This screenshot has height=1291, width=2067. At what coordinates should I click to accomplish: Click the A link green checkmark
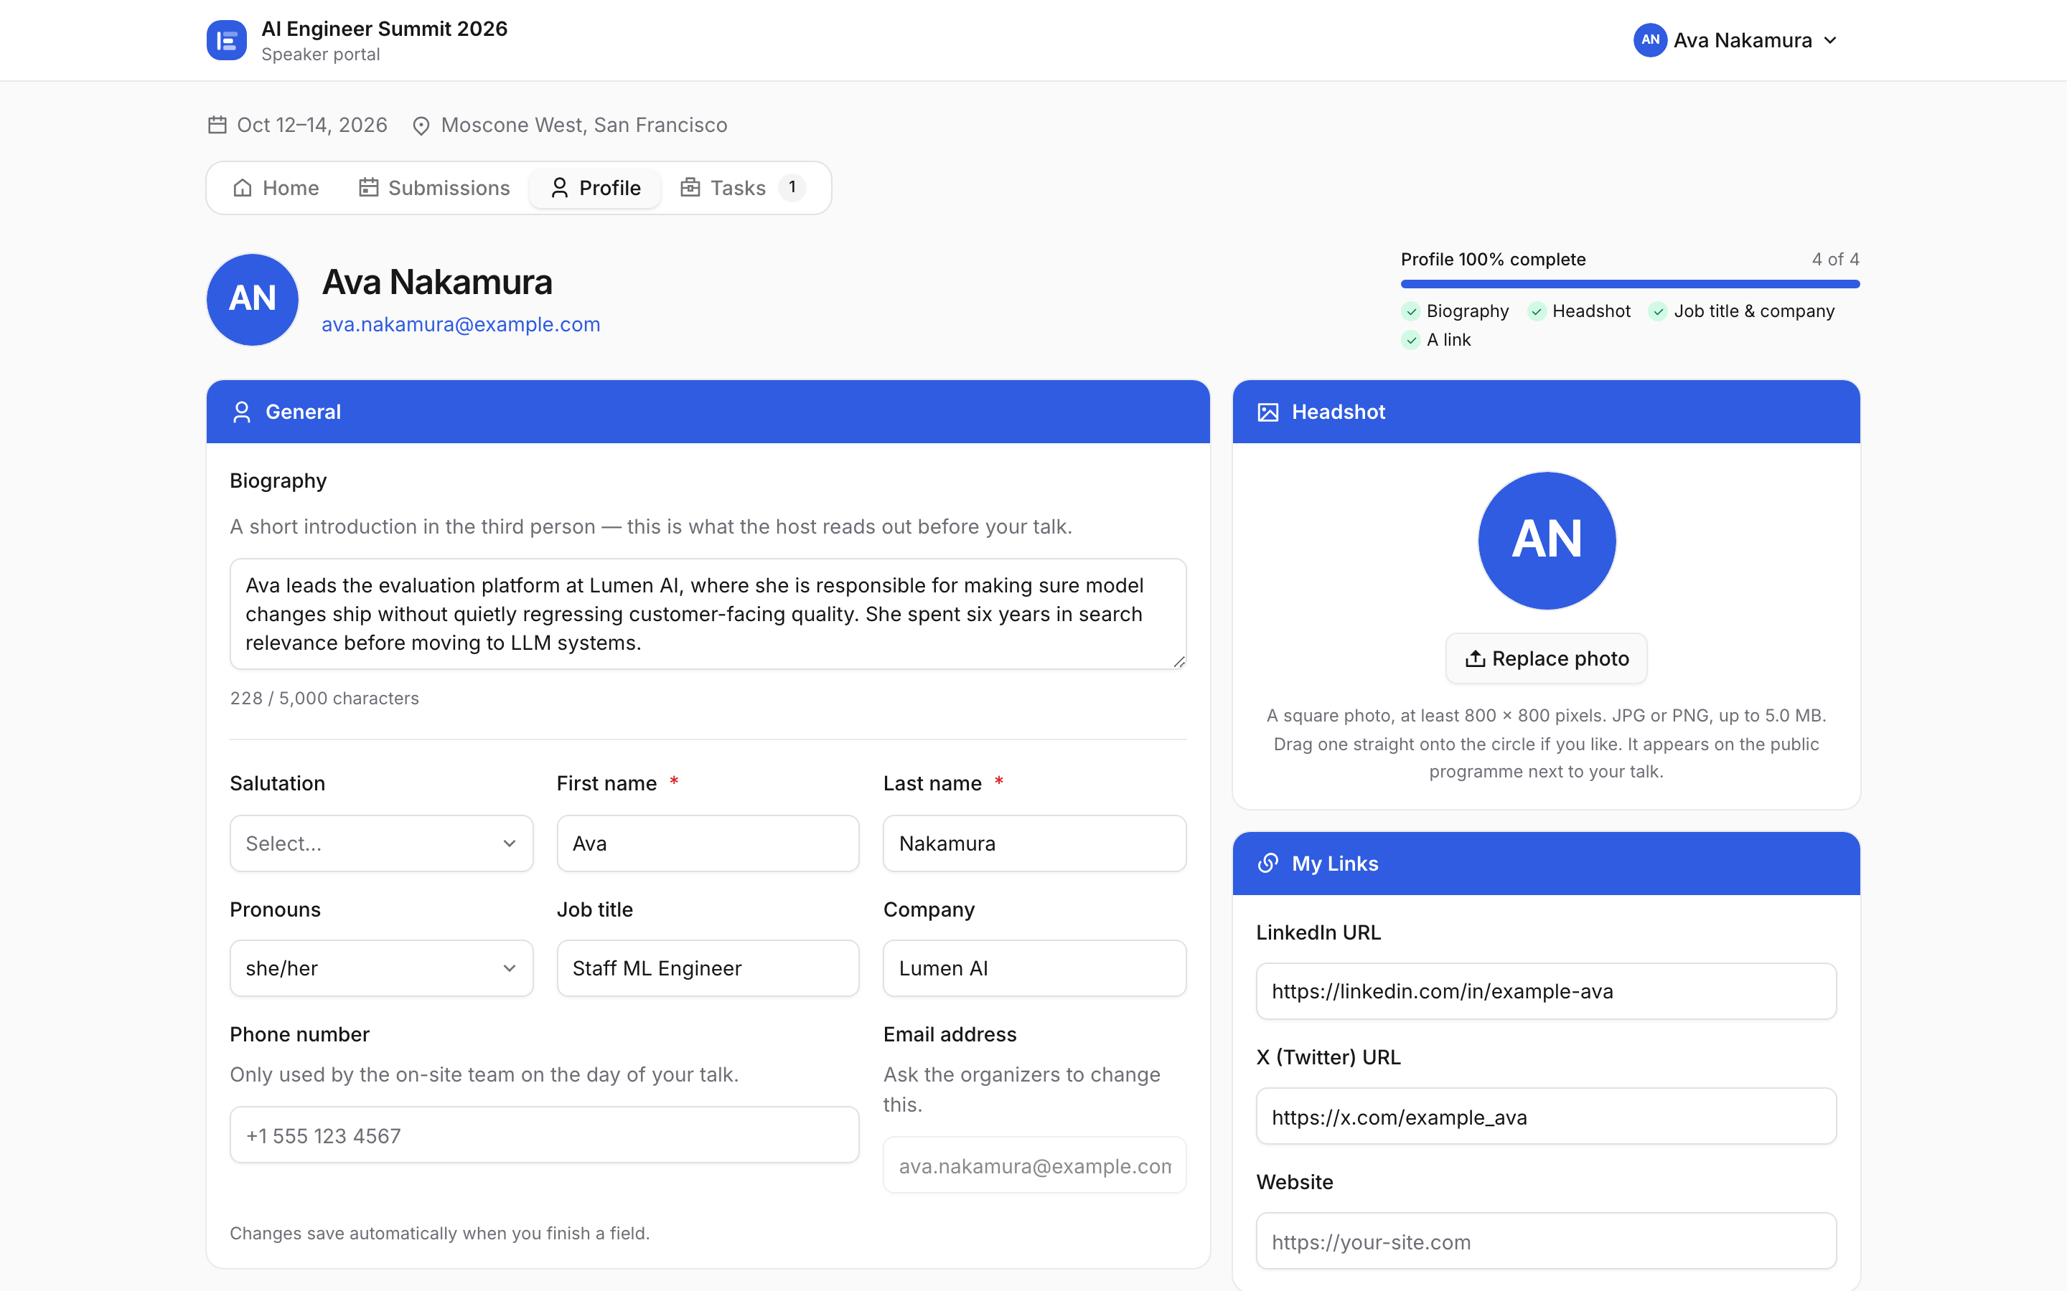(1411, 341)
